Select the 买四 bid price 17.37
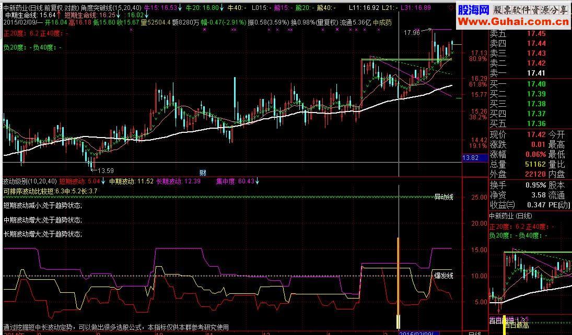This screenshot has width=572, height=335. click(x=536, y=114)
